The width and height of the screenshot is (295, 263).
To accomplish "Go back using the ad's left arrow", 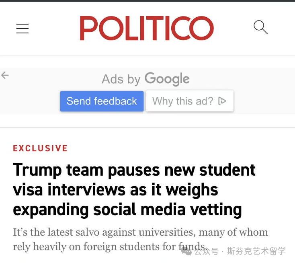I will pyautogui.click(x=5, y=75).
